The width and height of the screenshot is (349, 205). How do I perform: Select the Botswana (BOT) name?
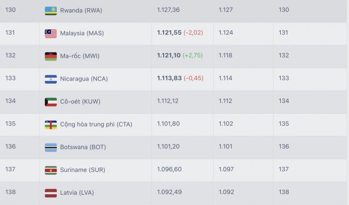point(83,147)
